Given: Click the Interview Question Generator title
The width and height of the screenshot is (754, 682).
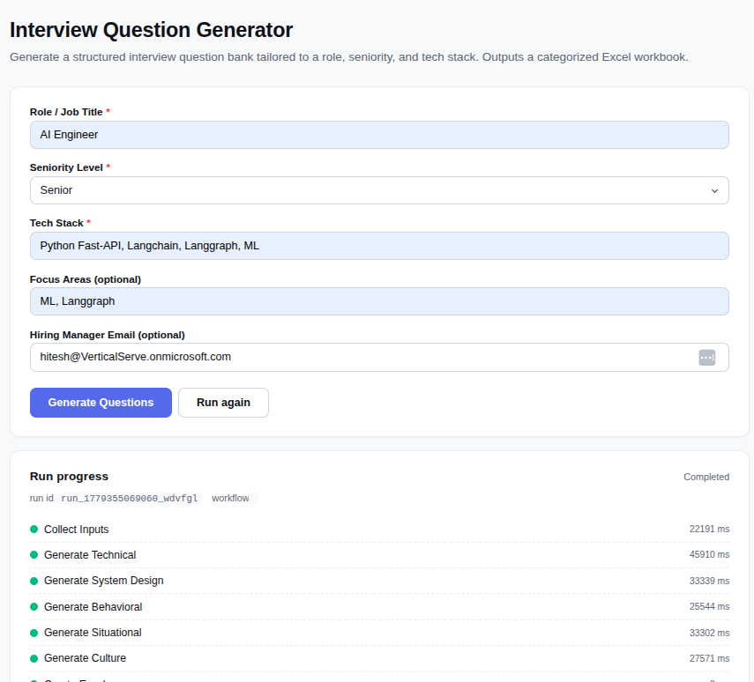Looking at the screenshot, I should (x=151, y=30).
